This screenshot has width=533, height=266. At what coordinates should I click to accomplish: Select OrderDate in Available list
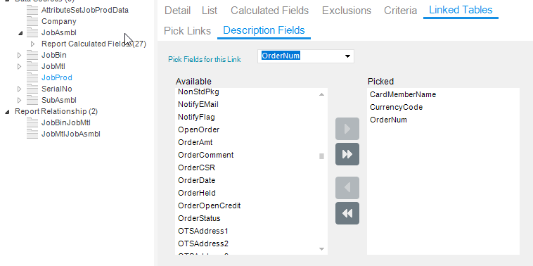pyautogui.click(x=196, y=180)
